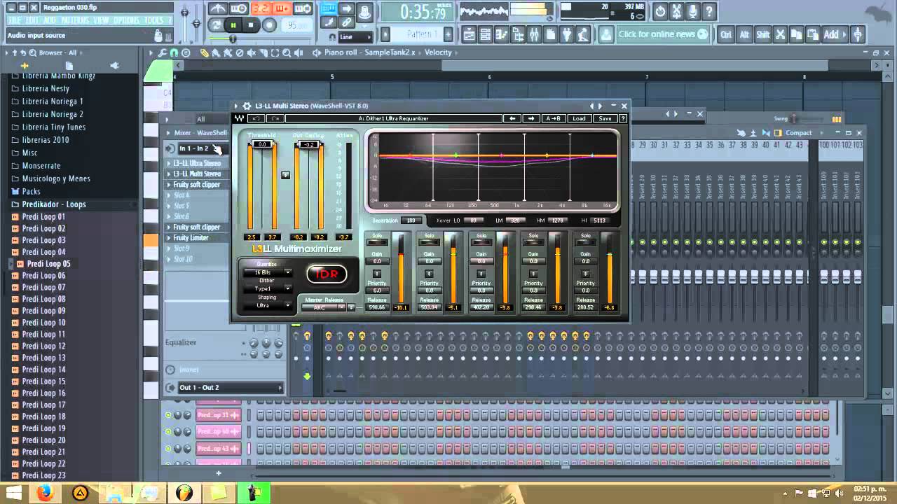Click the copy shortcut icon
The image size is (897, 504).
point(796,34)
